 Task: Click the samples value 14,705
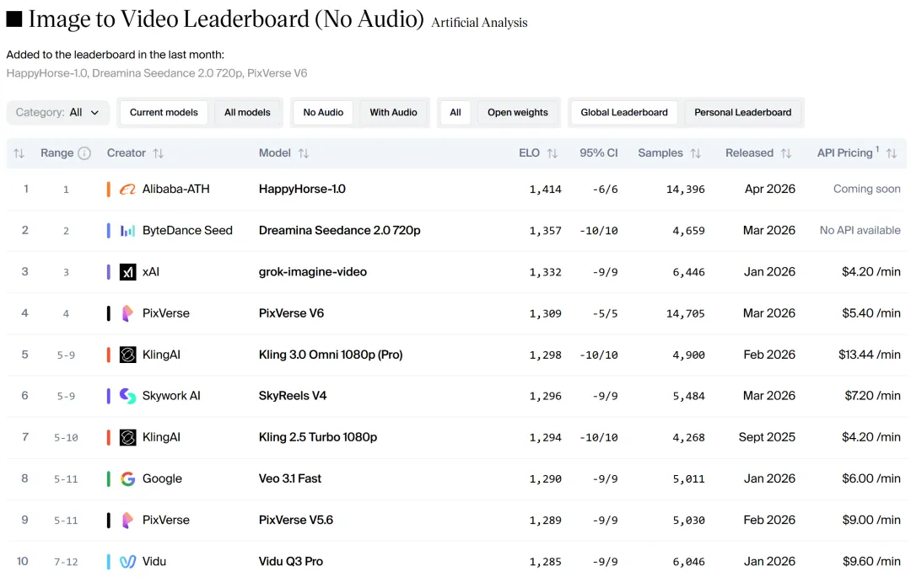(x=686, y=313)
